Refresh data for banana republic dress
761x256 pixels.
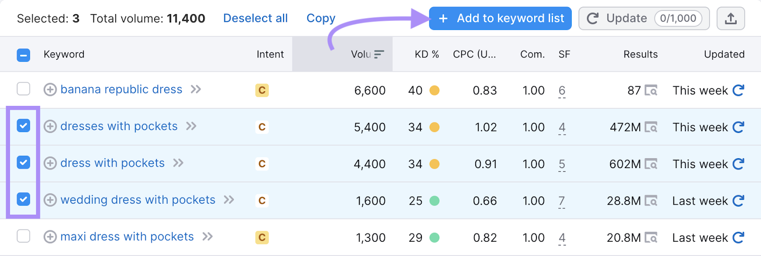[738, 90]
